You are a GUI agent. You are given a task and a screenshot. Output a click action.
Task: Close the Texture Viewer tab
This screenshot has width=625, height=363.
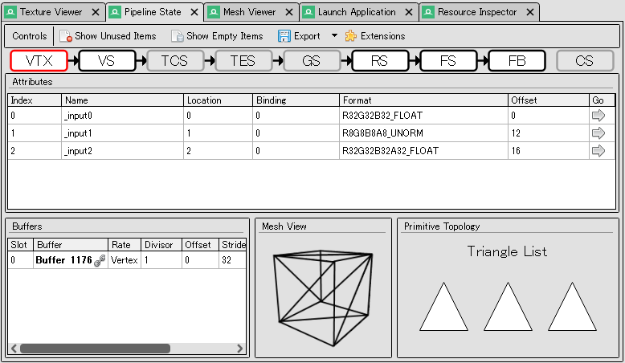click(x=96, y=12)
